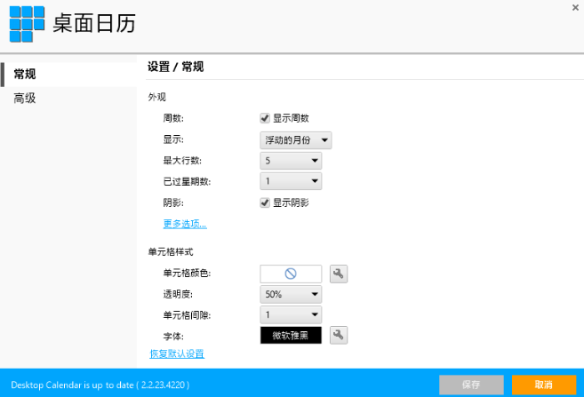Click the wrench icon beside font setting
584x397 pixels.
(339, 335)
